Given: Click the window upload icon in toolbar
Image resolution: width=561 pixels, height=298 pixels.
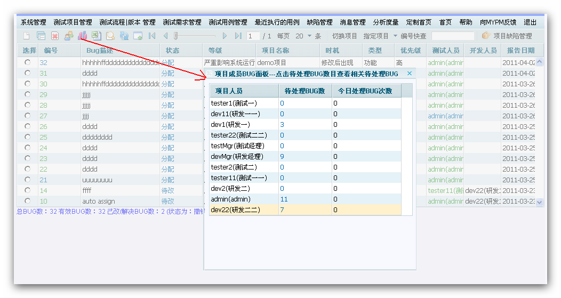Looking at the screenshot, I should pos(138,36).
